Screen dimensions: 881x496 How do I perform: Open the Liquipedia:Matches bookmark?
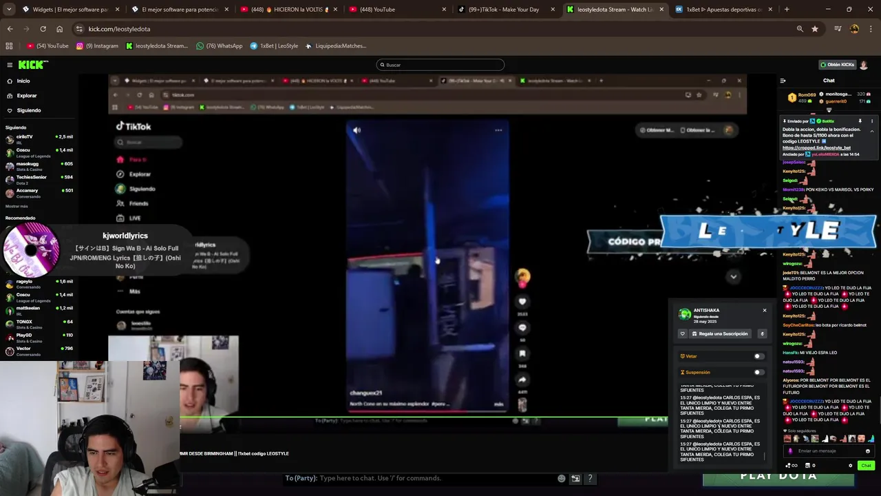click(x=336, y=46)
